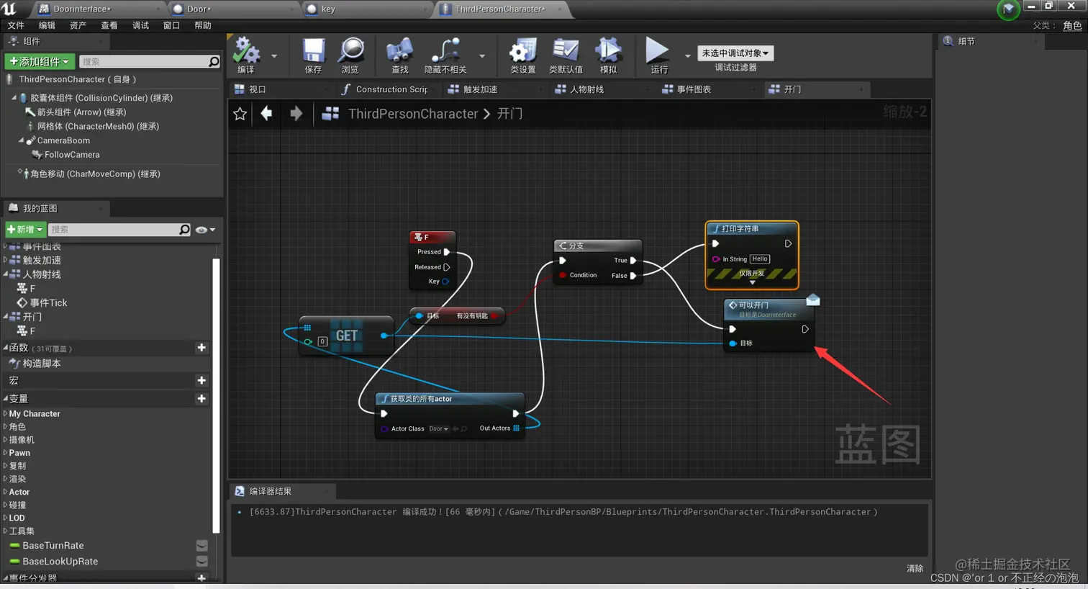Add new event dispatcher with plus icon
The height and width of the screenshot is (589, 1088).
[x=201, y=577]
